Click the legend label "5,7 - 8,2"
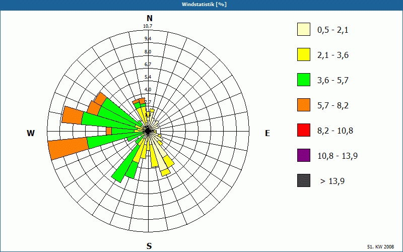This screenshot has width=403, height=252. point(333,106)
